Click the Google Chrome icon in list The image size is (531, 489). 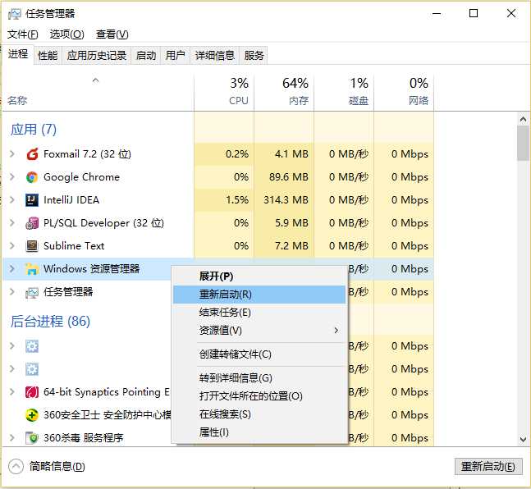pos(32,177)
